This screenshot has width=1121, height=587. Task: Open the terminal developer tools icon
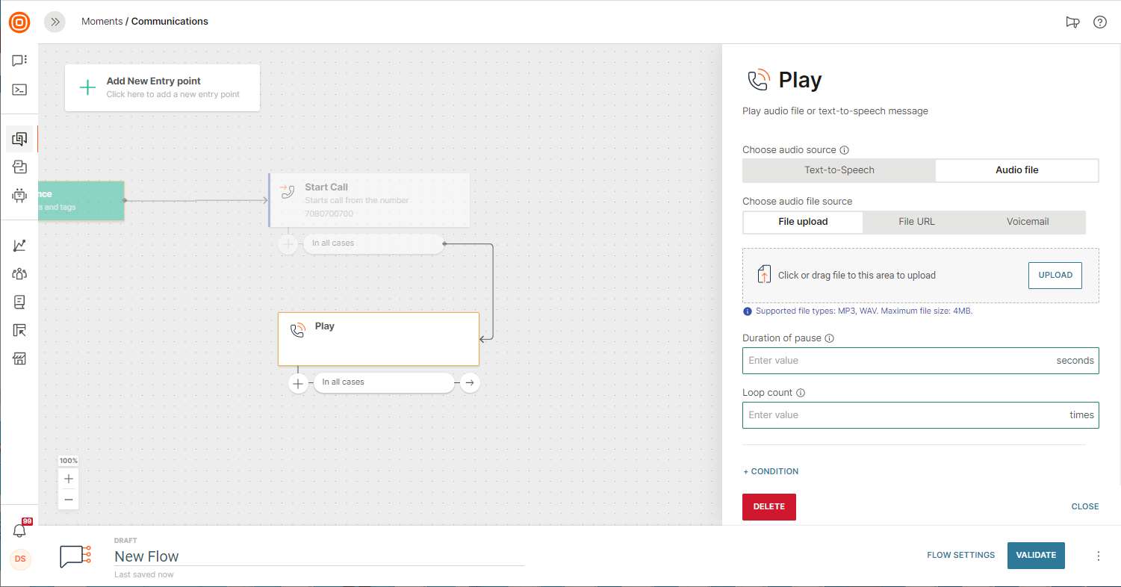(19, 90)
